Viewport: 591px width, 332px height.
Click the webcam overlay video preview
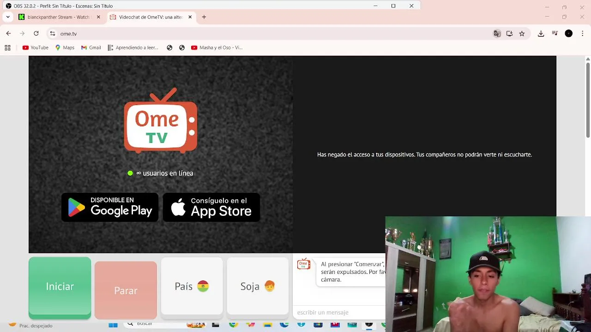(488, 274)
